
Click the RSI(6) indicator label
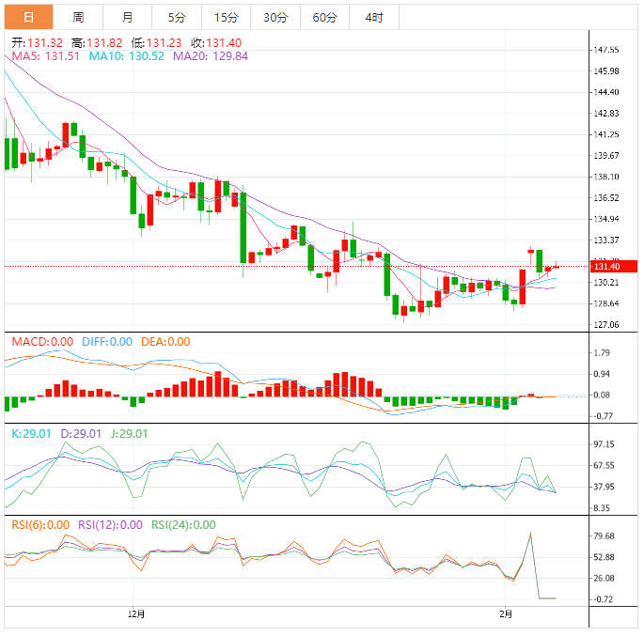click(40, 525)
